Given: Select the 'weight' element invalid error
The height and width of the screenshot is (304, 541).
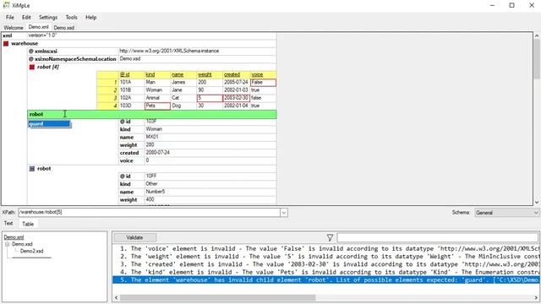Looking at the screenshot, I should coord(325,257).
